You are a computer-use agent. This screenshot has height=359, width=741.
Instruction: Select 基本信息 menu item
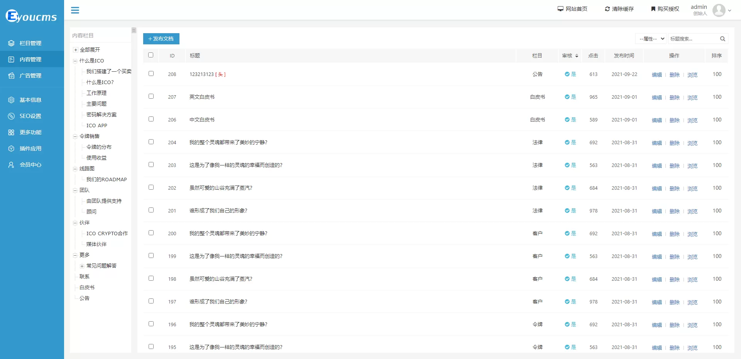pos(30,100)
